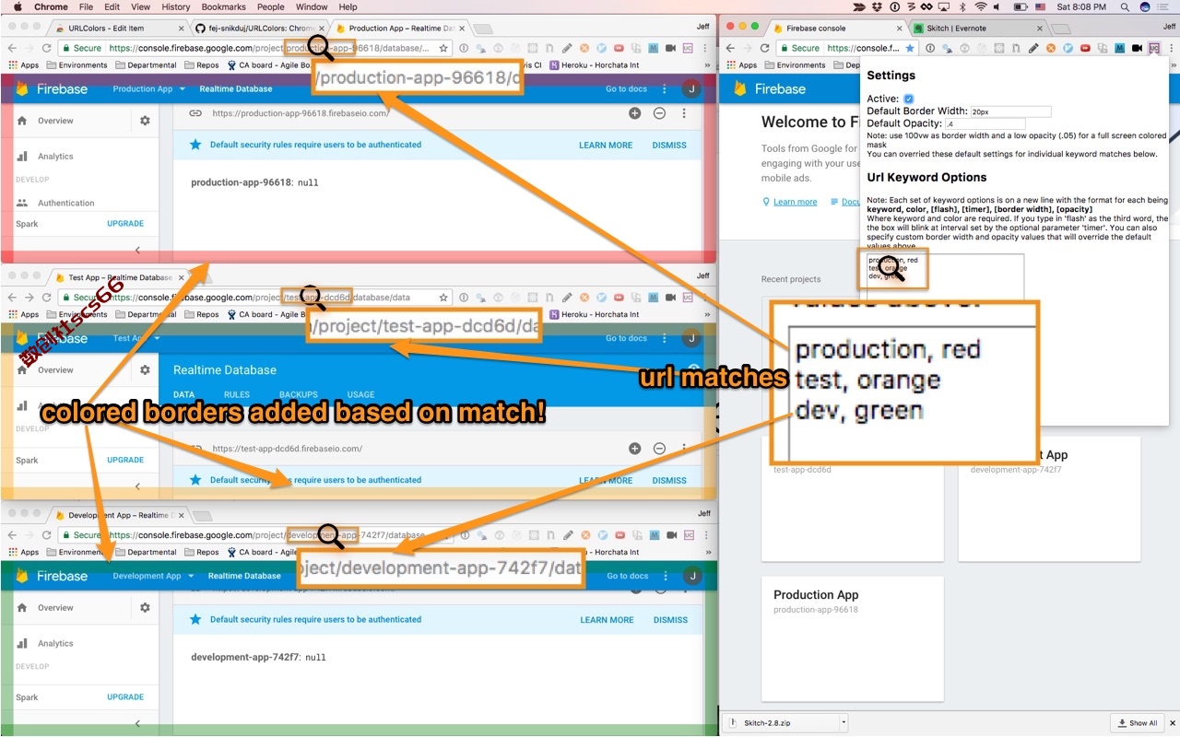Click the Default Opacity field
Image resolution: width=1180 pixels, height=737 pixels.
pyautogui.click(x=985, y=123)
